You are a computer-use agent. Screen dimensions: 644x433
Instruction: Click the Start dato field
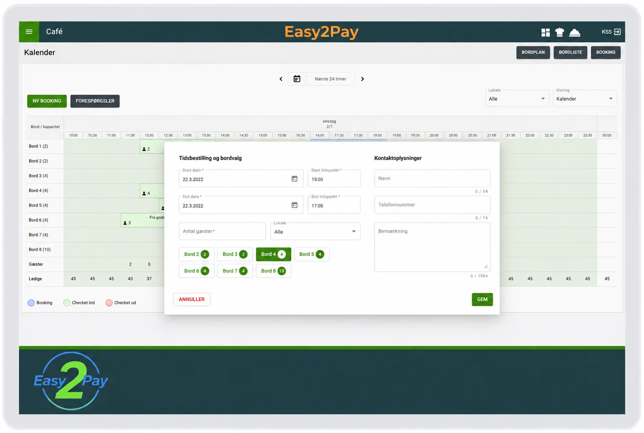241,178
